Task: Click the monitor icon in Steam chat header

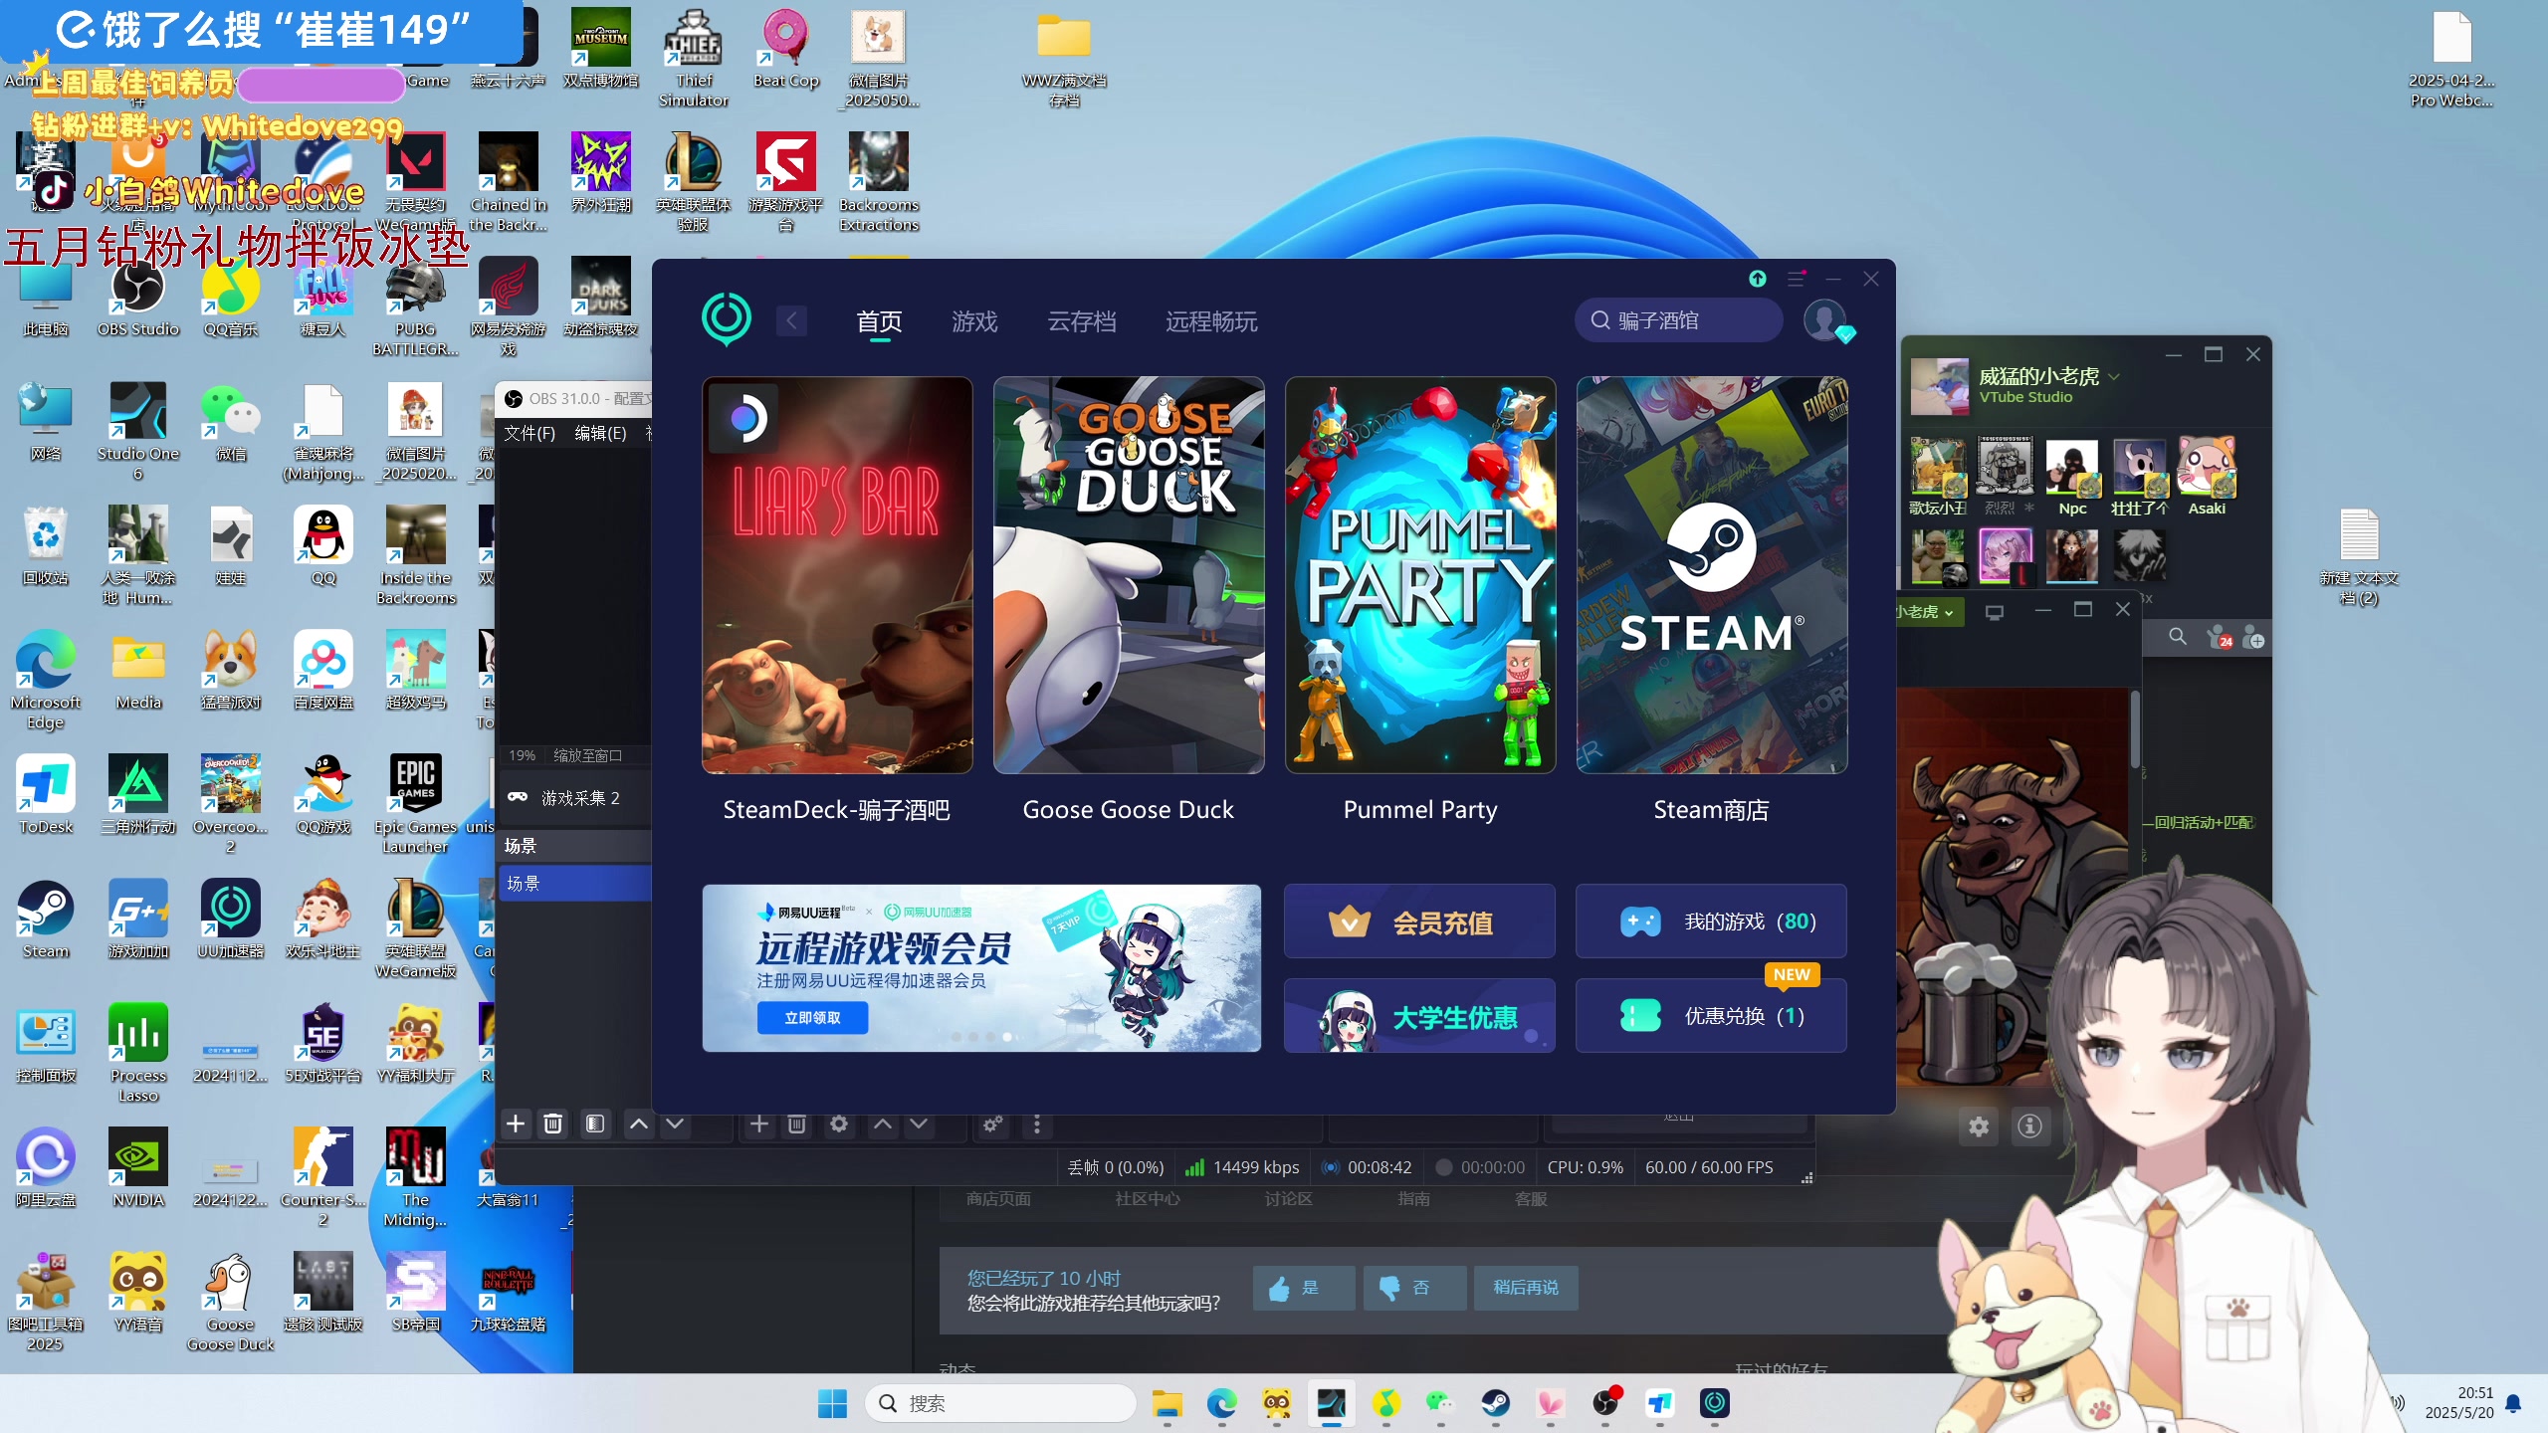Action: (1995, 612)
